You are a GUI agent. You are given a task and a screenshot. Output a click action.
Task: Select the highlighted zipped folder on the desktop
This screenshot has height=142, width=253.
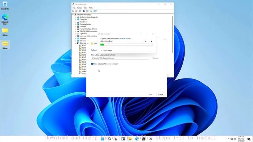5,45
